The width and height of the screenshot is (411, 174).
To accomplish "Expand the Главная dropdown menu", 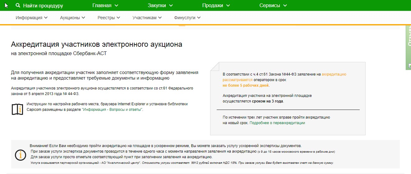I will [x=105, y=6].
